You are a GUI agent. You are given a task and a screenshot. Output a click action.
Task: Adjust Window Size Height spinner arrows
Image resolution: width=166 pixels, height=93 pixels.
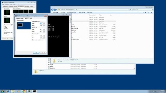(x=44, y=32)
